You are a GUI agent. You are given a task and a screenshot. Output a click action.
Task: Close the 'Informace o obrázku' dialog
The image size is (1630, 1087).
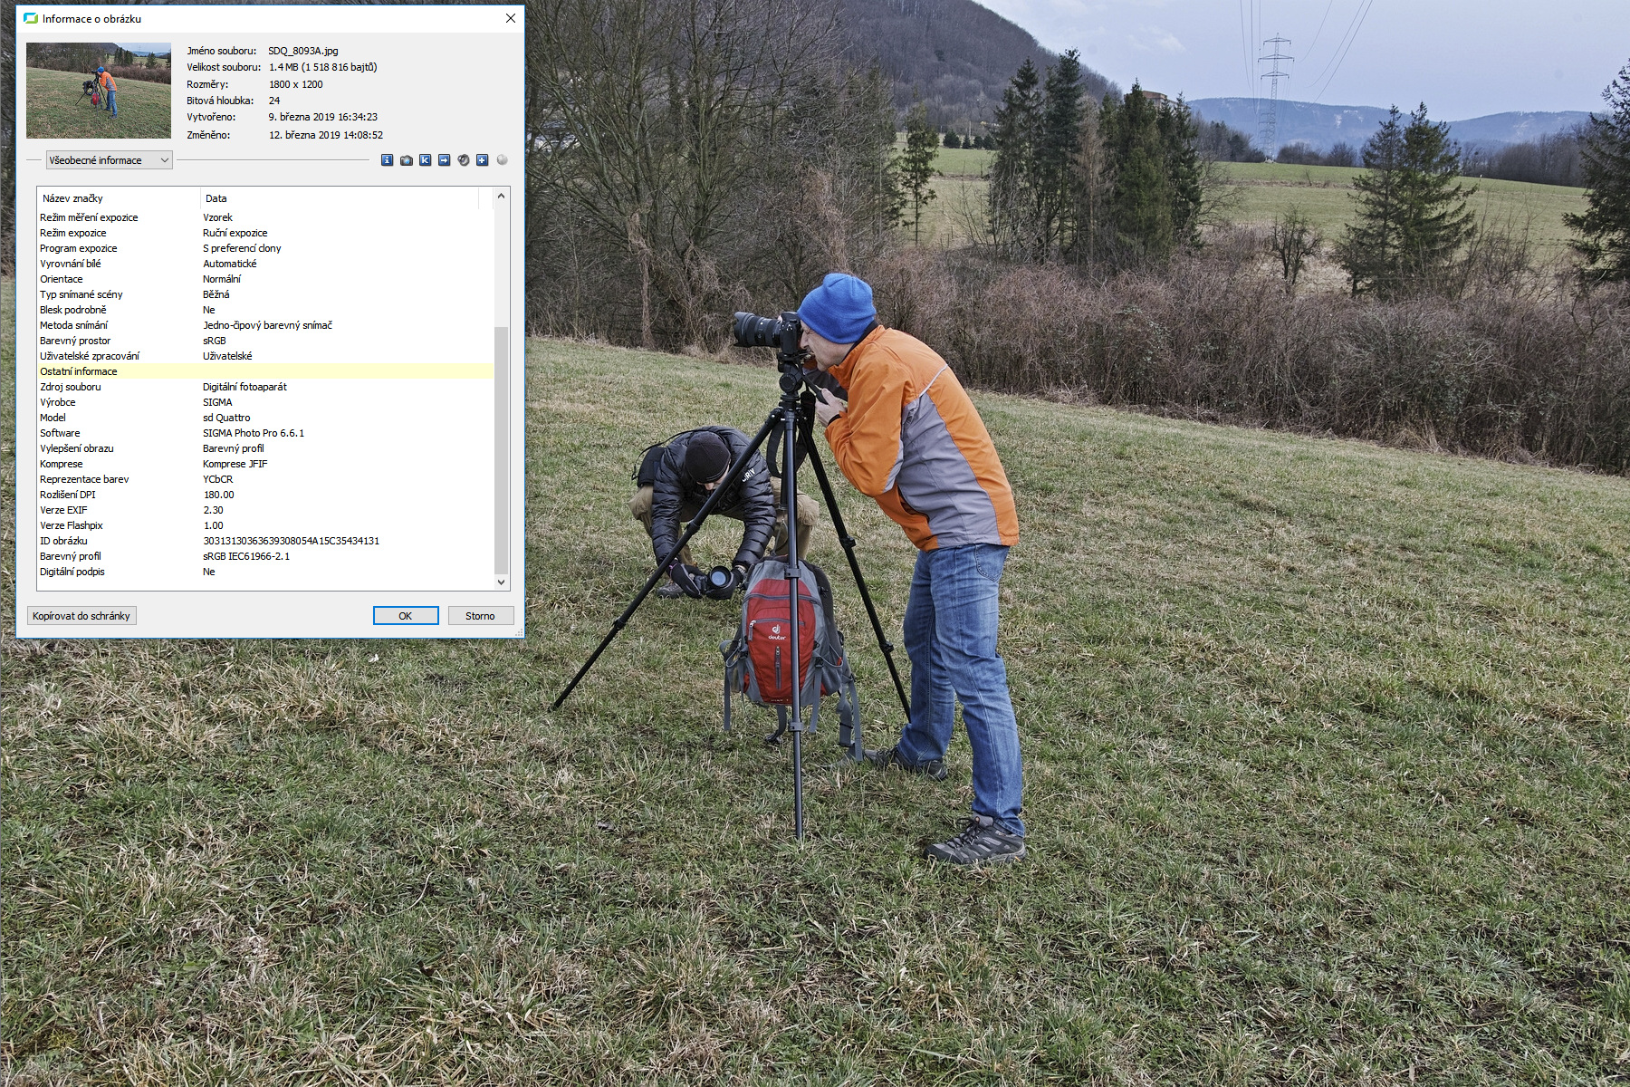point(511,18)
